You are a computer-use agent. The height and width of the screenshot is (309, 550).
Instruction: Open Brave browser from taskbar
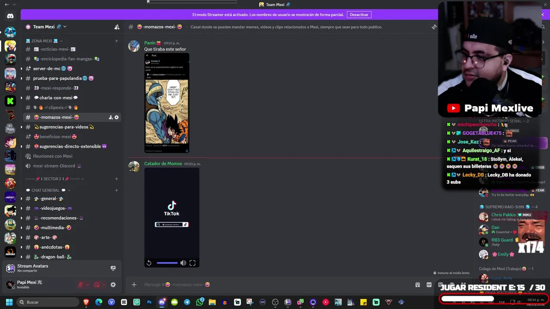(x=86, y=302)
